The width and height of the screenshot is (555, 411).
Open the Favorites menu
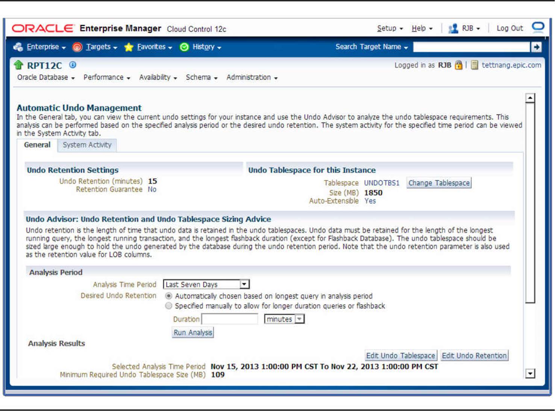coord(155,47)
